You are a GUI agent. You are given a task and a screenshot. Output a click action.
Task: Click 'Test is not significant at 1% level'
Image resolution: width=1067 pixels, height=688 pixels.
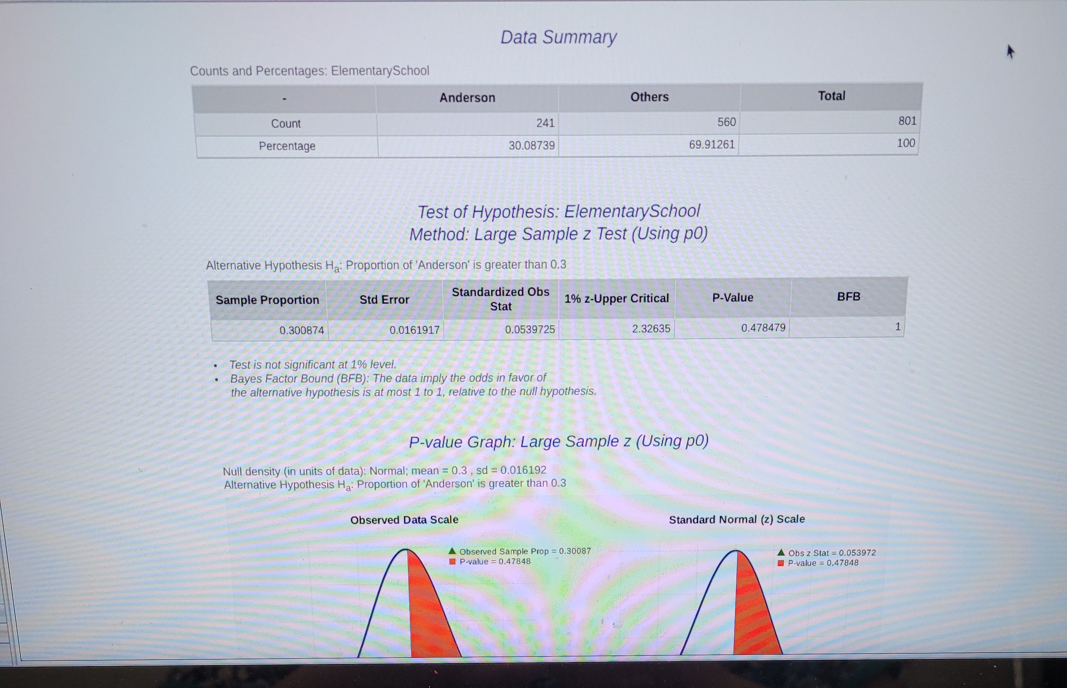313,365
